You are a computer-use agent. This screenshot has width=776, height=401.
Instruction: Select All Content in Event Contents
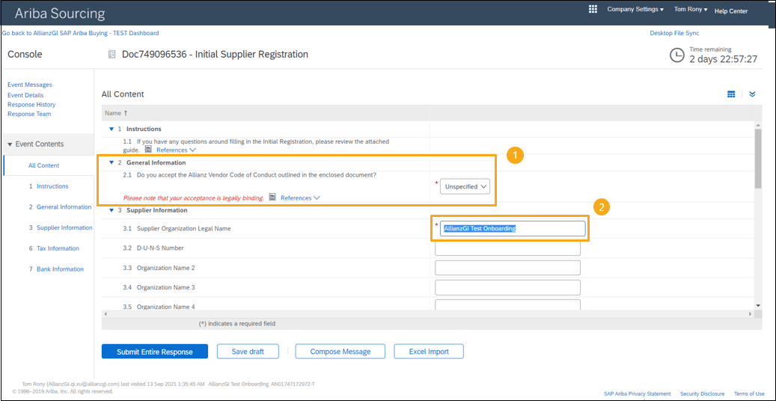coord(43,165)
